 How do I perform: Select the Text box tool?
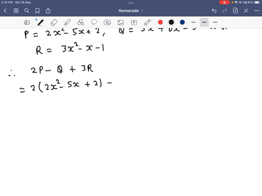click(x=134, y=22)
